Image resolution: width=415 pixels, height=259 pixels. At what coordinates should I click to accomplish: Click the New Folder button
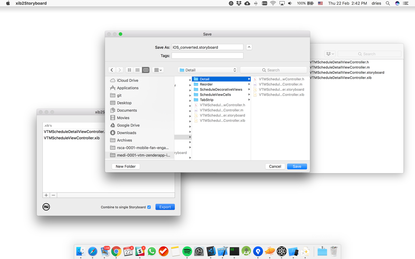coord(126,166)
